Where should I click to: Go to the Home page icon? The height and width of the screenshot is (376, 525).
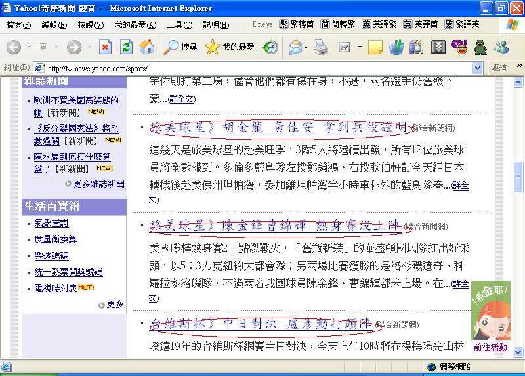tap(147, 47)
